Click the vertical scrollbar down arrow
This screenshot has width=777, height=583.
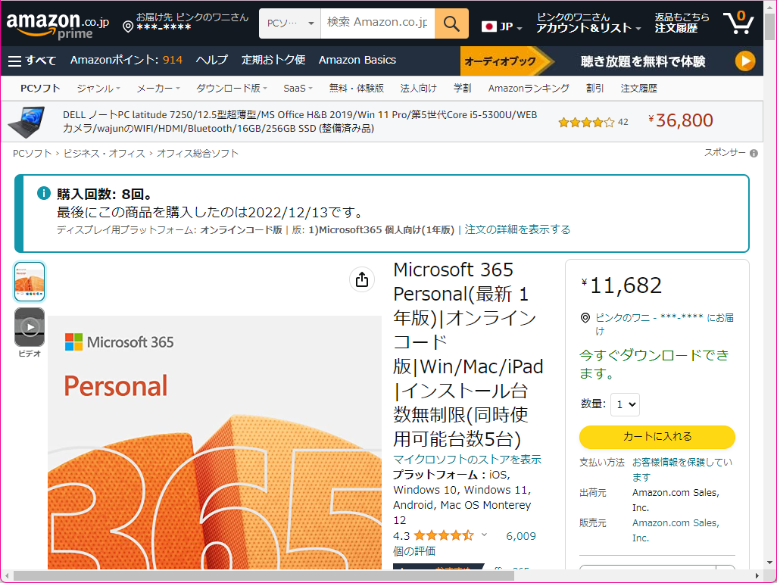(769, 563)
